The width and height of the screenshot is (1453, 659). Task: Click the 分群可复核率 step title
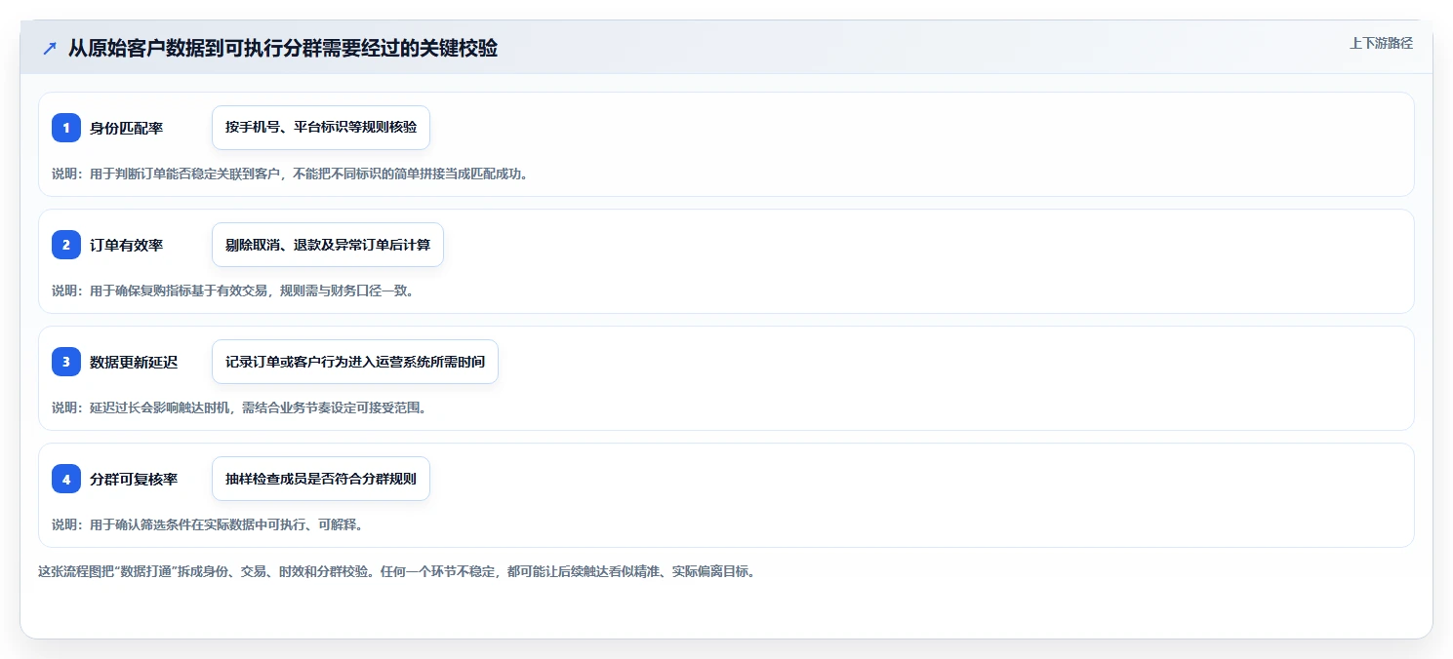point(134,480)
